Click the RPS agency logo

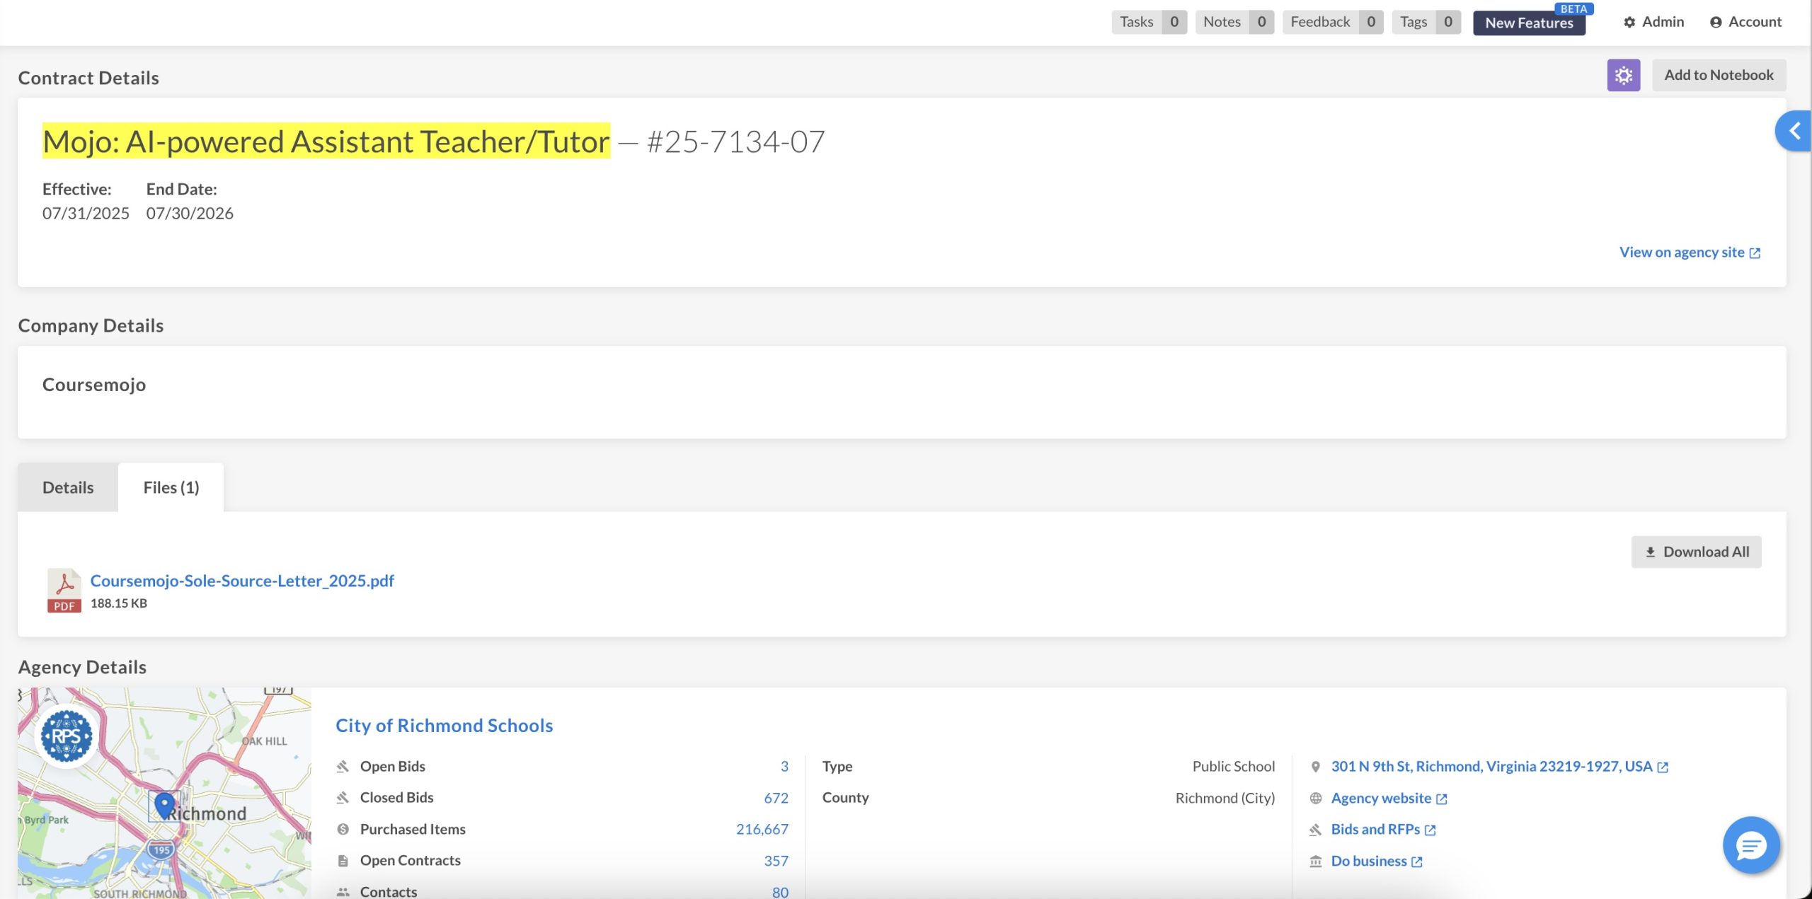pyautogui.click(x=67, y=736)
